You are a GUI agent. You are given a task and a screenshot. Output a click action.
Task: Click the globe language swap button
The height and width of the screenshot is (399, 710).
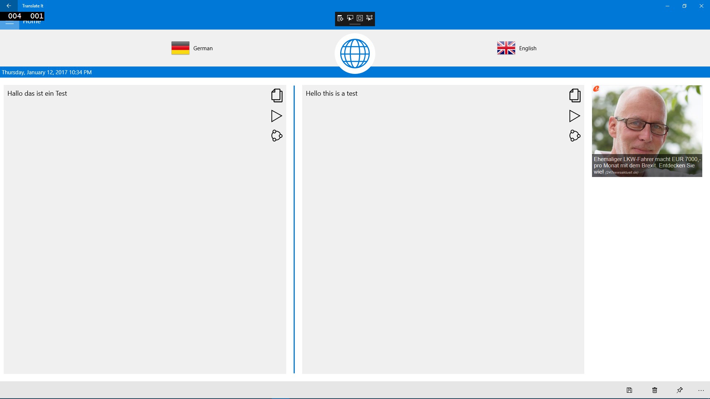(355, 52)
